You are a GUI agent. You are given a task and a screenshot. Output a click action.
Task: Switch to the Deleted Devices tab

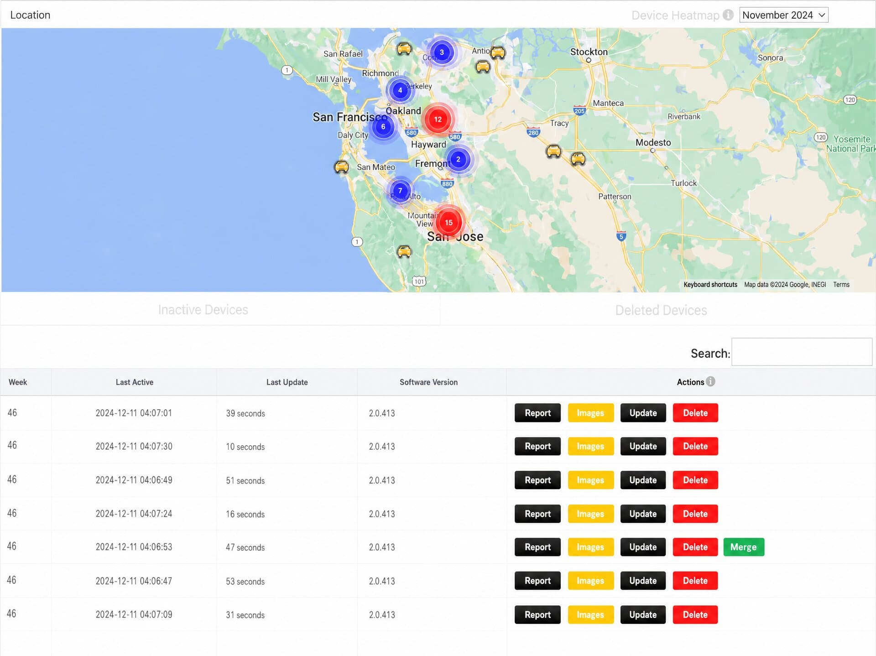(x=661, y=310)
